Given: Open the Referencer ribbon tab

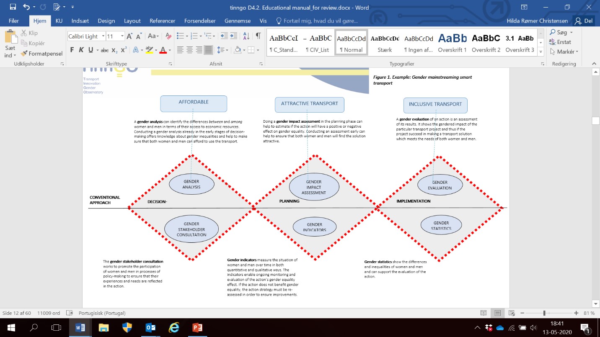Looking at the screenshot, I should pyautogui.click(x=163, y=21).
